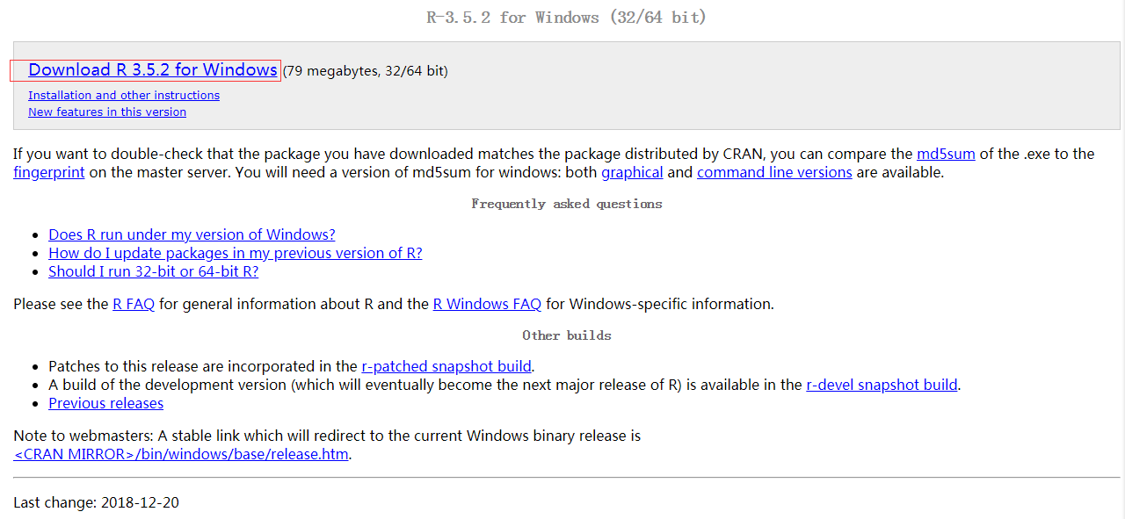
Task: View New features in this version
Action: 107,112
